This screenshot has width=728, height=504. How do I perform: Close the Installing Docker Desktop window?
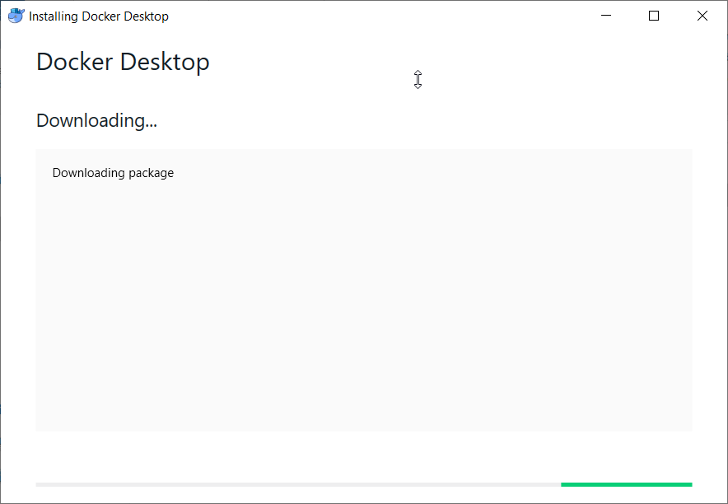click(702, 16)
